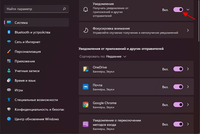Click the accessibility figure icon
Viewport: 200px width, 134px height.
pyautogui.click(x=9, y=99)
